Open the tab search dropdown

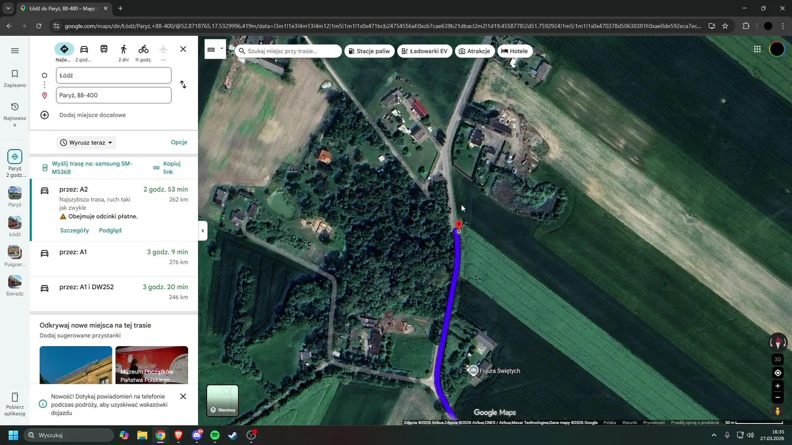8,9
